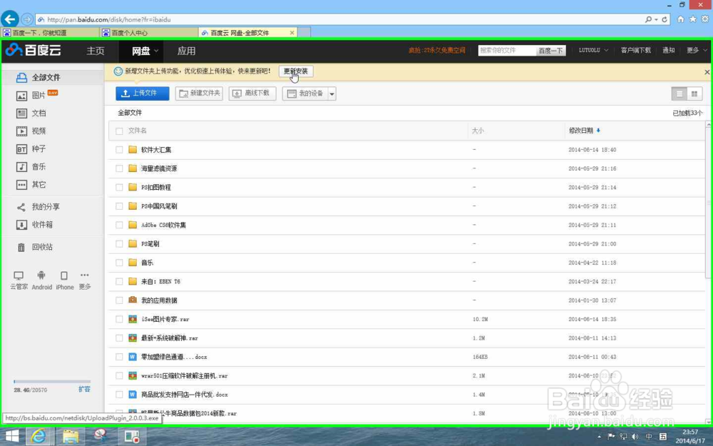
Task: Open the new-tab blank tab
Action: tap(304, 32)
